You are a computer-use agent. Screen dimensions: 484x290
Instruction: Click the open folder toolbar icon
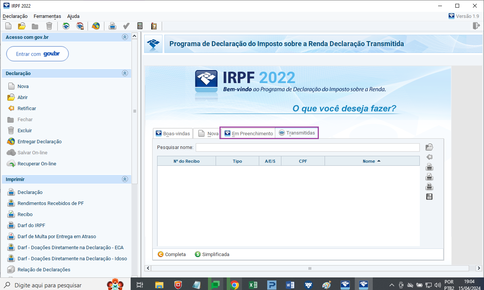point(22,26)
